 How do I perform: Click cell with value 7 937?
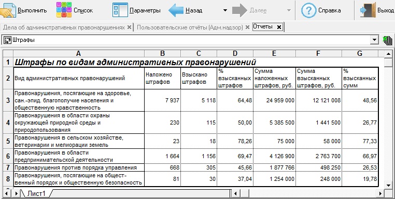(162, 100)
